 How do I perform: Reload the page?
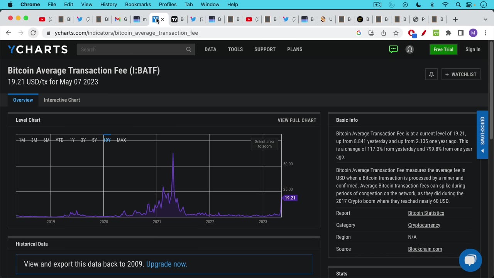click(33, 33)
